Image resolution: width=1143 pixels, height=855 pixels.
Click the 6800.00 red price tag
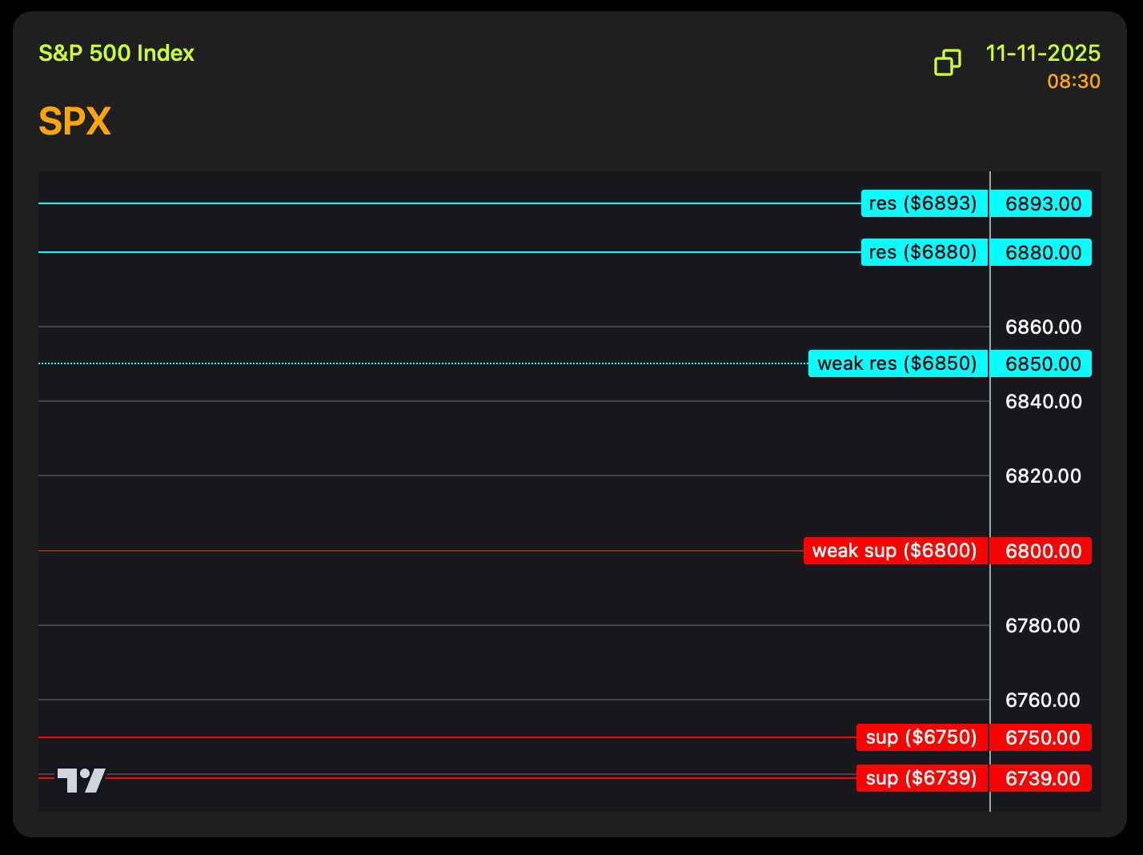click(x=1042, y=552)
